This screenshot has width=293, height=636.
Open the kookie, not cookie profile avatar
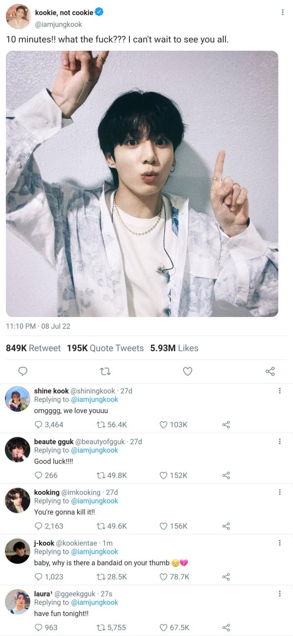point(18,17)
